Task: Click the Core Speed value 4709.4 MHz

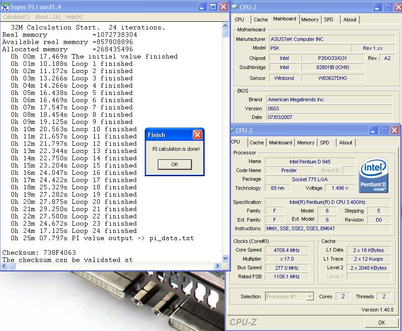Action: pyautogui.click(x=287, y=250)
